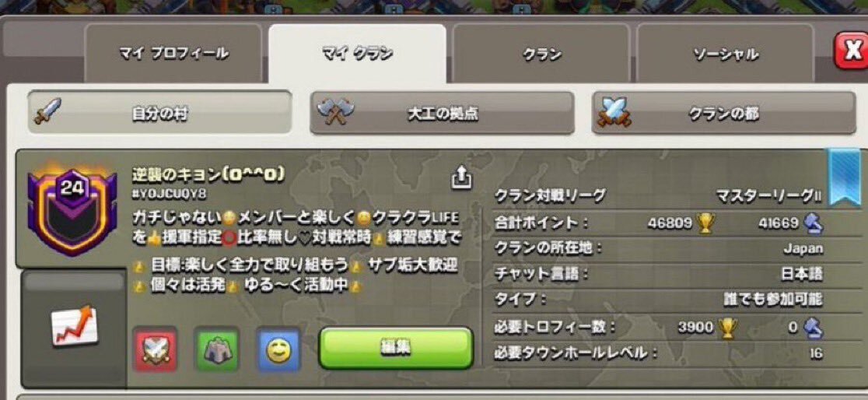Select the クランの都 button

coord(723,113)
